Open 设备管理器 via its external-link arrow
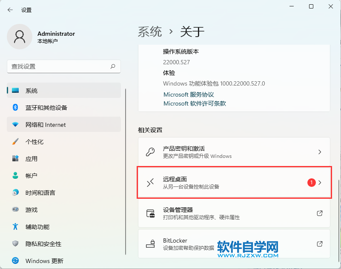Screen dimensions: 341x269 (x=320, y=213)
